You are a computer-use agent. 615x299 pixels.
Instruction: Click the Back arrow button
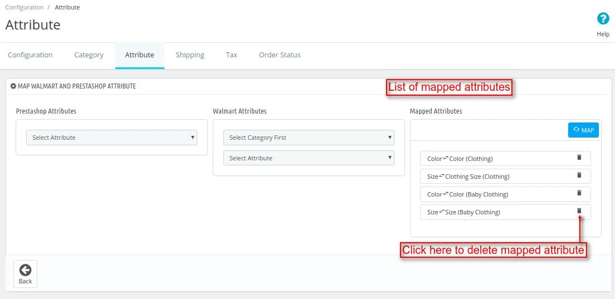pyautogui.click(x=25, y=274)
